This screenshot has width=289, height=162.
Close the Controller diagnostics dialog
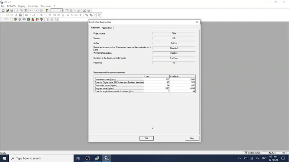click(x=197, y=22)
